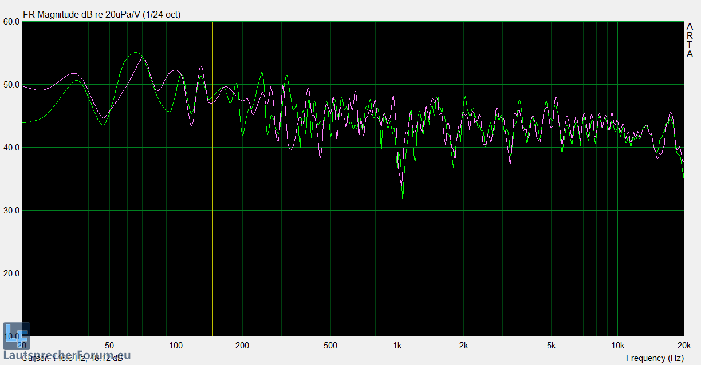Click the 5k frequency axis label
Screen dimensions: 701x365
(x=552, y=346)
